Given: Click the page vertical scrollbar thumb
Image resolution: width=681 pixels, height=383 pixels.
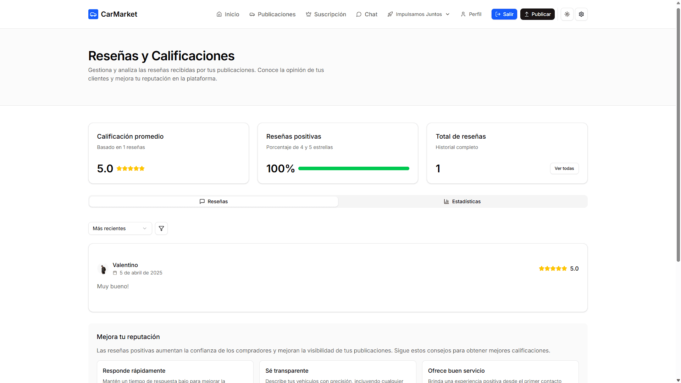Looking at the screenshot, I should [678, 135].
